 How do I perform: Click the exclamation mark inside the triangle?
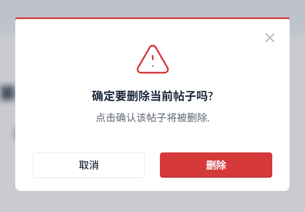(152, 61)
